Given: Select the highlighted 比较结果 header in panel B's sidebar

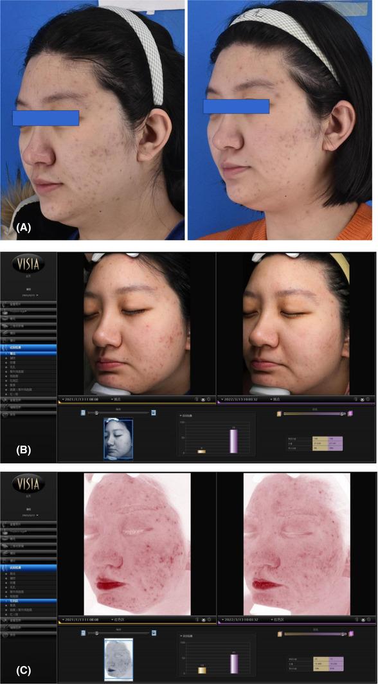Looking at the screenshot, I should pyautogui.click(x=28, y=348).
